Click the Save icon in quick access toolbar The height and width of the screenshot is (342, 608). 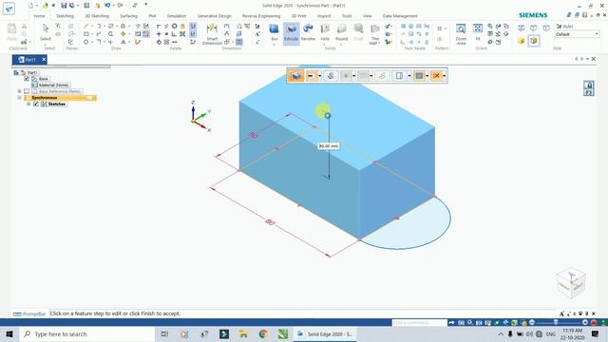tap(64, 6)
